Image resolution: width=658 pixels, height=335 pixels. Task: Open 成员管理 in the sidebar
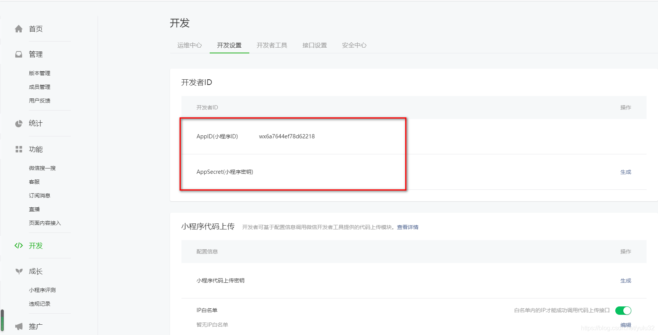(40, 87)
